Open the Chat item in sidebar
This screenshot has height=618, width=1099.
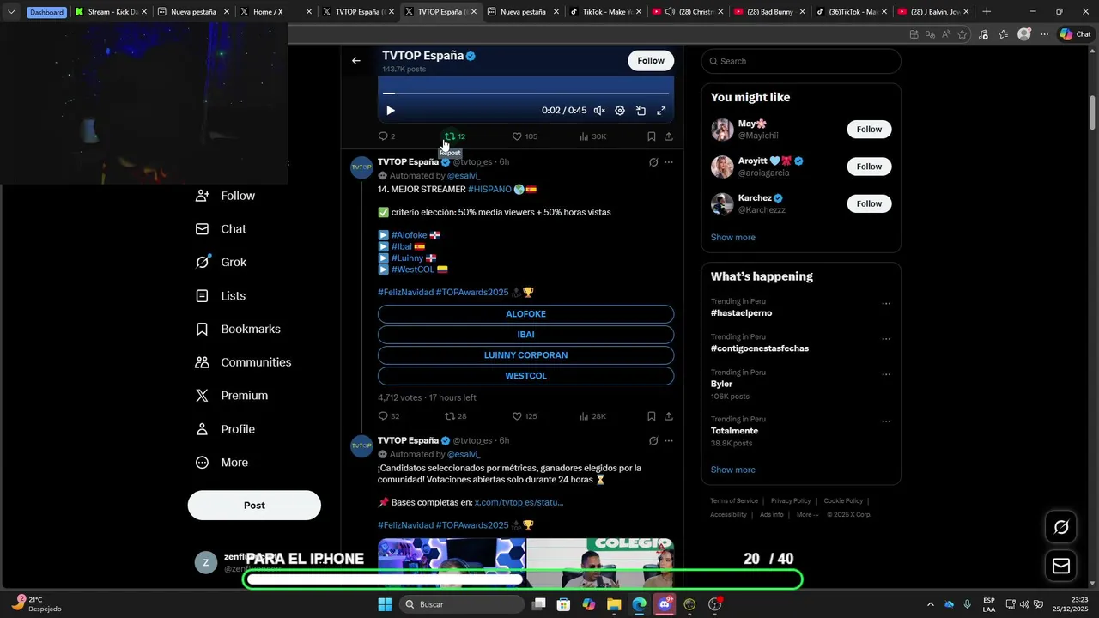click(x=221, y=229)
